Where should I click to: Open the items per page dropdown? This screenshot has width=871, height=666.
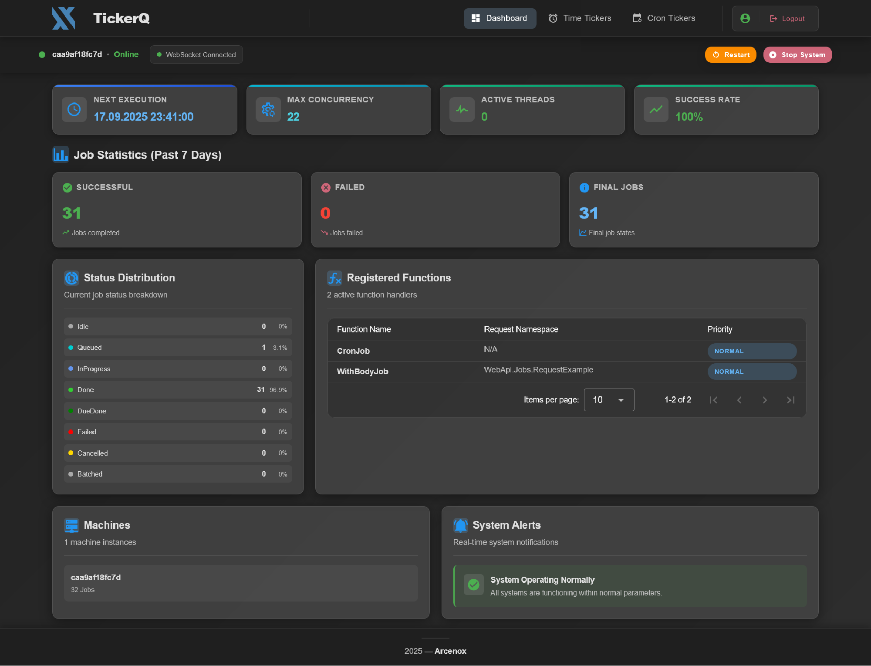coord(608,399)
